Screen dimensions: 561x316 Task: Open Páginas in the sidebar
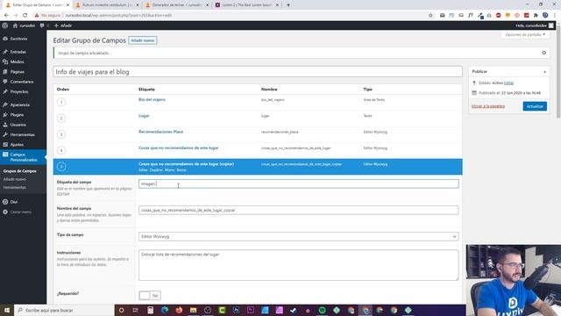tap(18, 72)
